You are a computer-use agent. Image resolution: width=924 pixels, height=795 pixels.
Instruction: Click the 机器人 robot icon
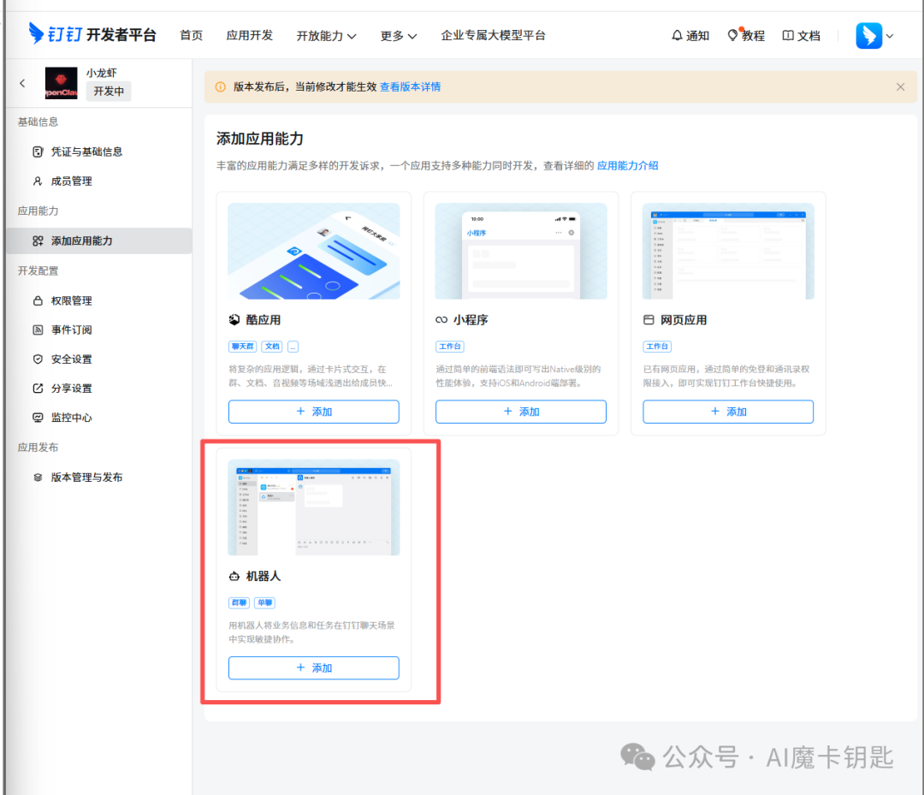234,576
